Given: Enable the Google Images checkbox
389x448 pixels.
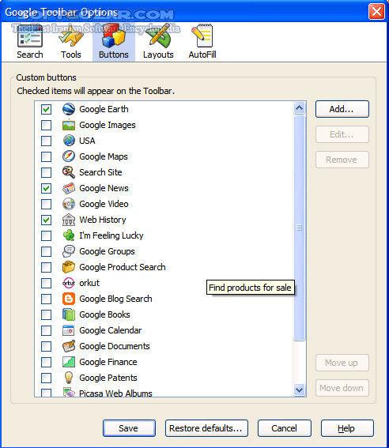Looking at the screenshot, I should click(x=47, y=125).
